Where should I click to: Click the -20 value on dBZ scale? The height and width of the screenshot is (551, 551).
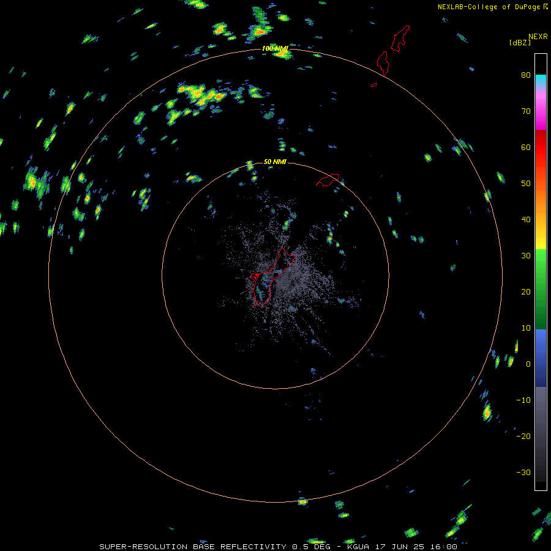click(x=523, y=436)
